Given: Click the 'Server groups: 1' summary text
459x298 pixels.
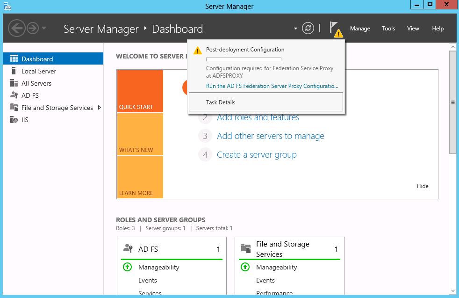Looking at the screenshot, I should point(165,228).
